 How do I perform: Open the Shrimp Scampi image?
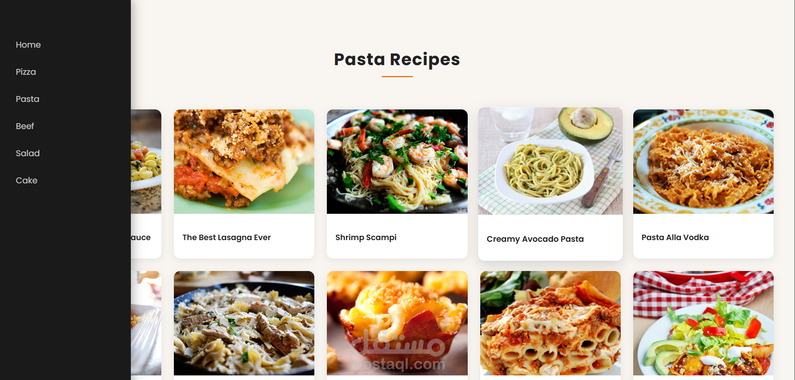point(397,162)
